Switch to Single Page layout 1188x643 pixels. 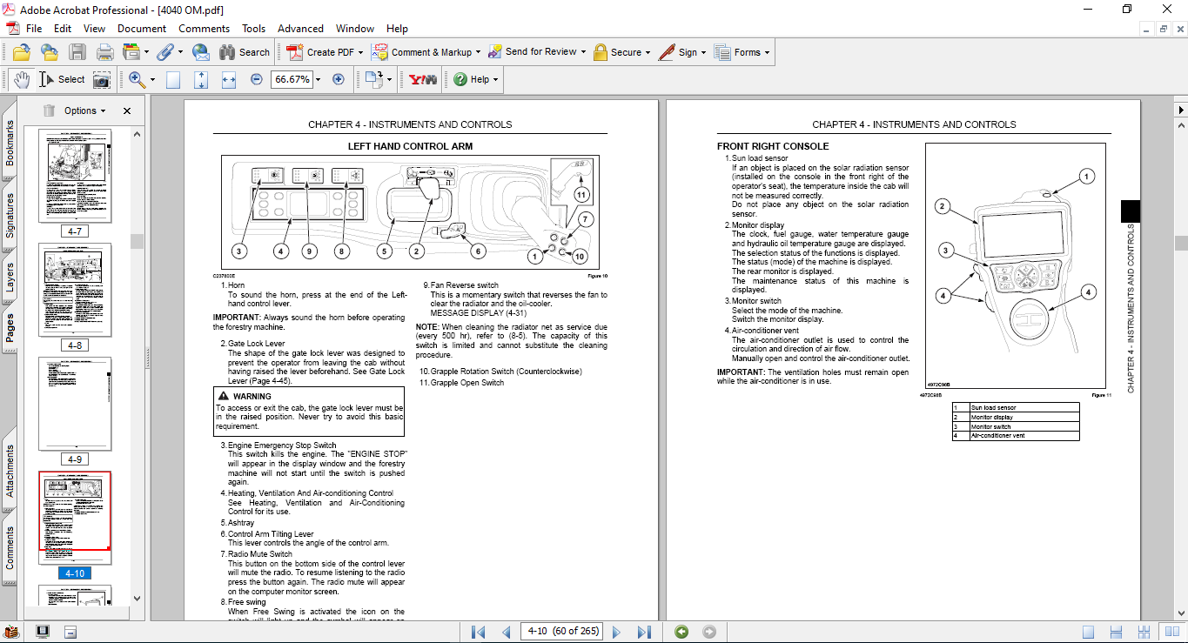pos(1088,632)
